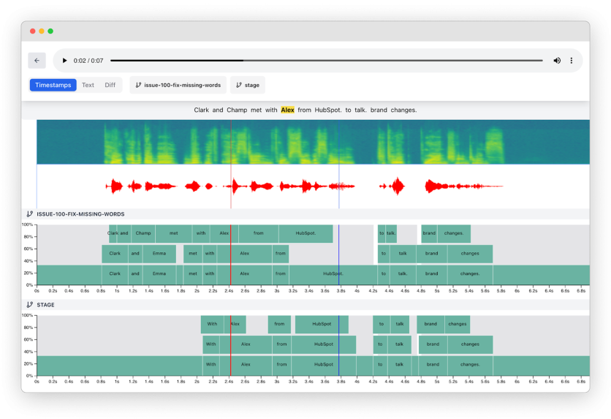Click the branch icon beside STAGE header
This screenshot has height=419, width=611.
[29, 305]
